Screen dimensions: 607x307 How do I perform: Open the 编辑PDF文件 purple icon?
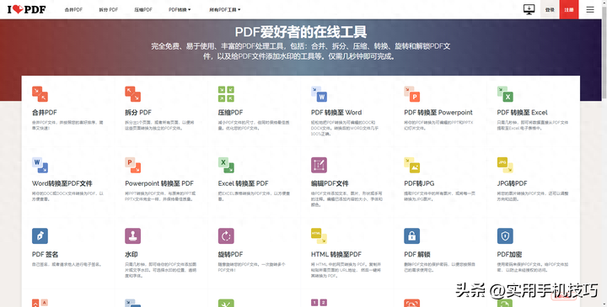(319, 165)
